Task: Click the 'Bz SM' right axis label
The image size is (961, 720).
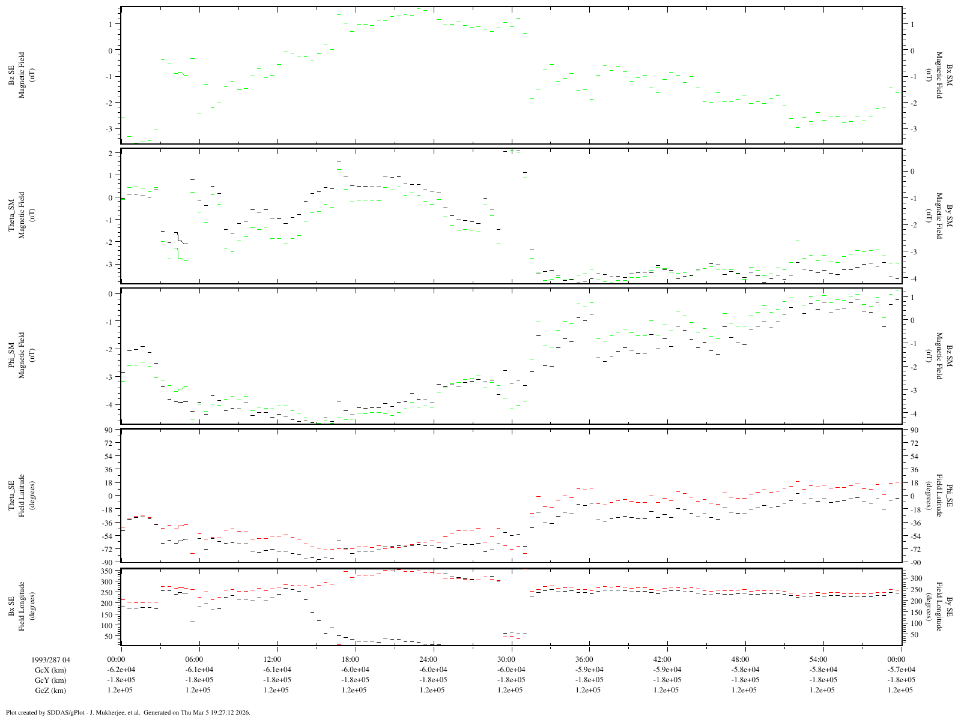Action: point(950,356)
